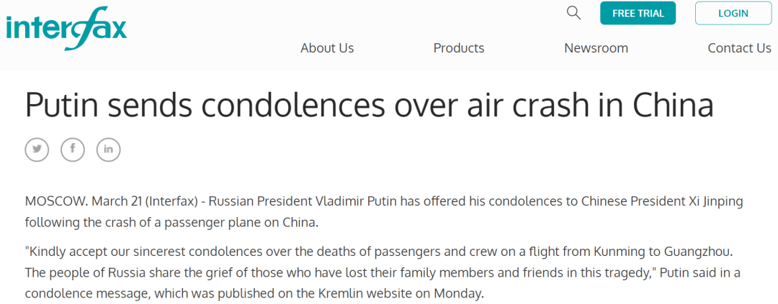
Task: Share the article on Facebook
Action: click(73, 149)
